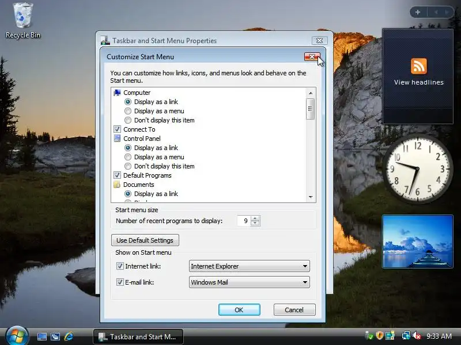Screen dimensions: 461x345
Task: Open Windows Security shield tray icon
Action: click(380, 335)
